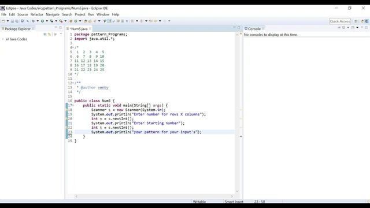
Task: Open the Coverage dropdown arrow
Action: (56, 21)
